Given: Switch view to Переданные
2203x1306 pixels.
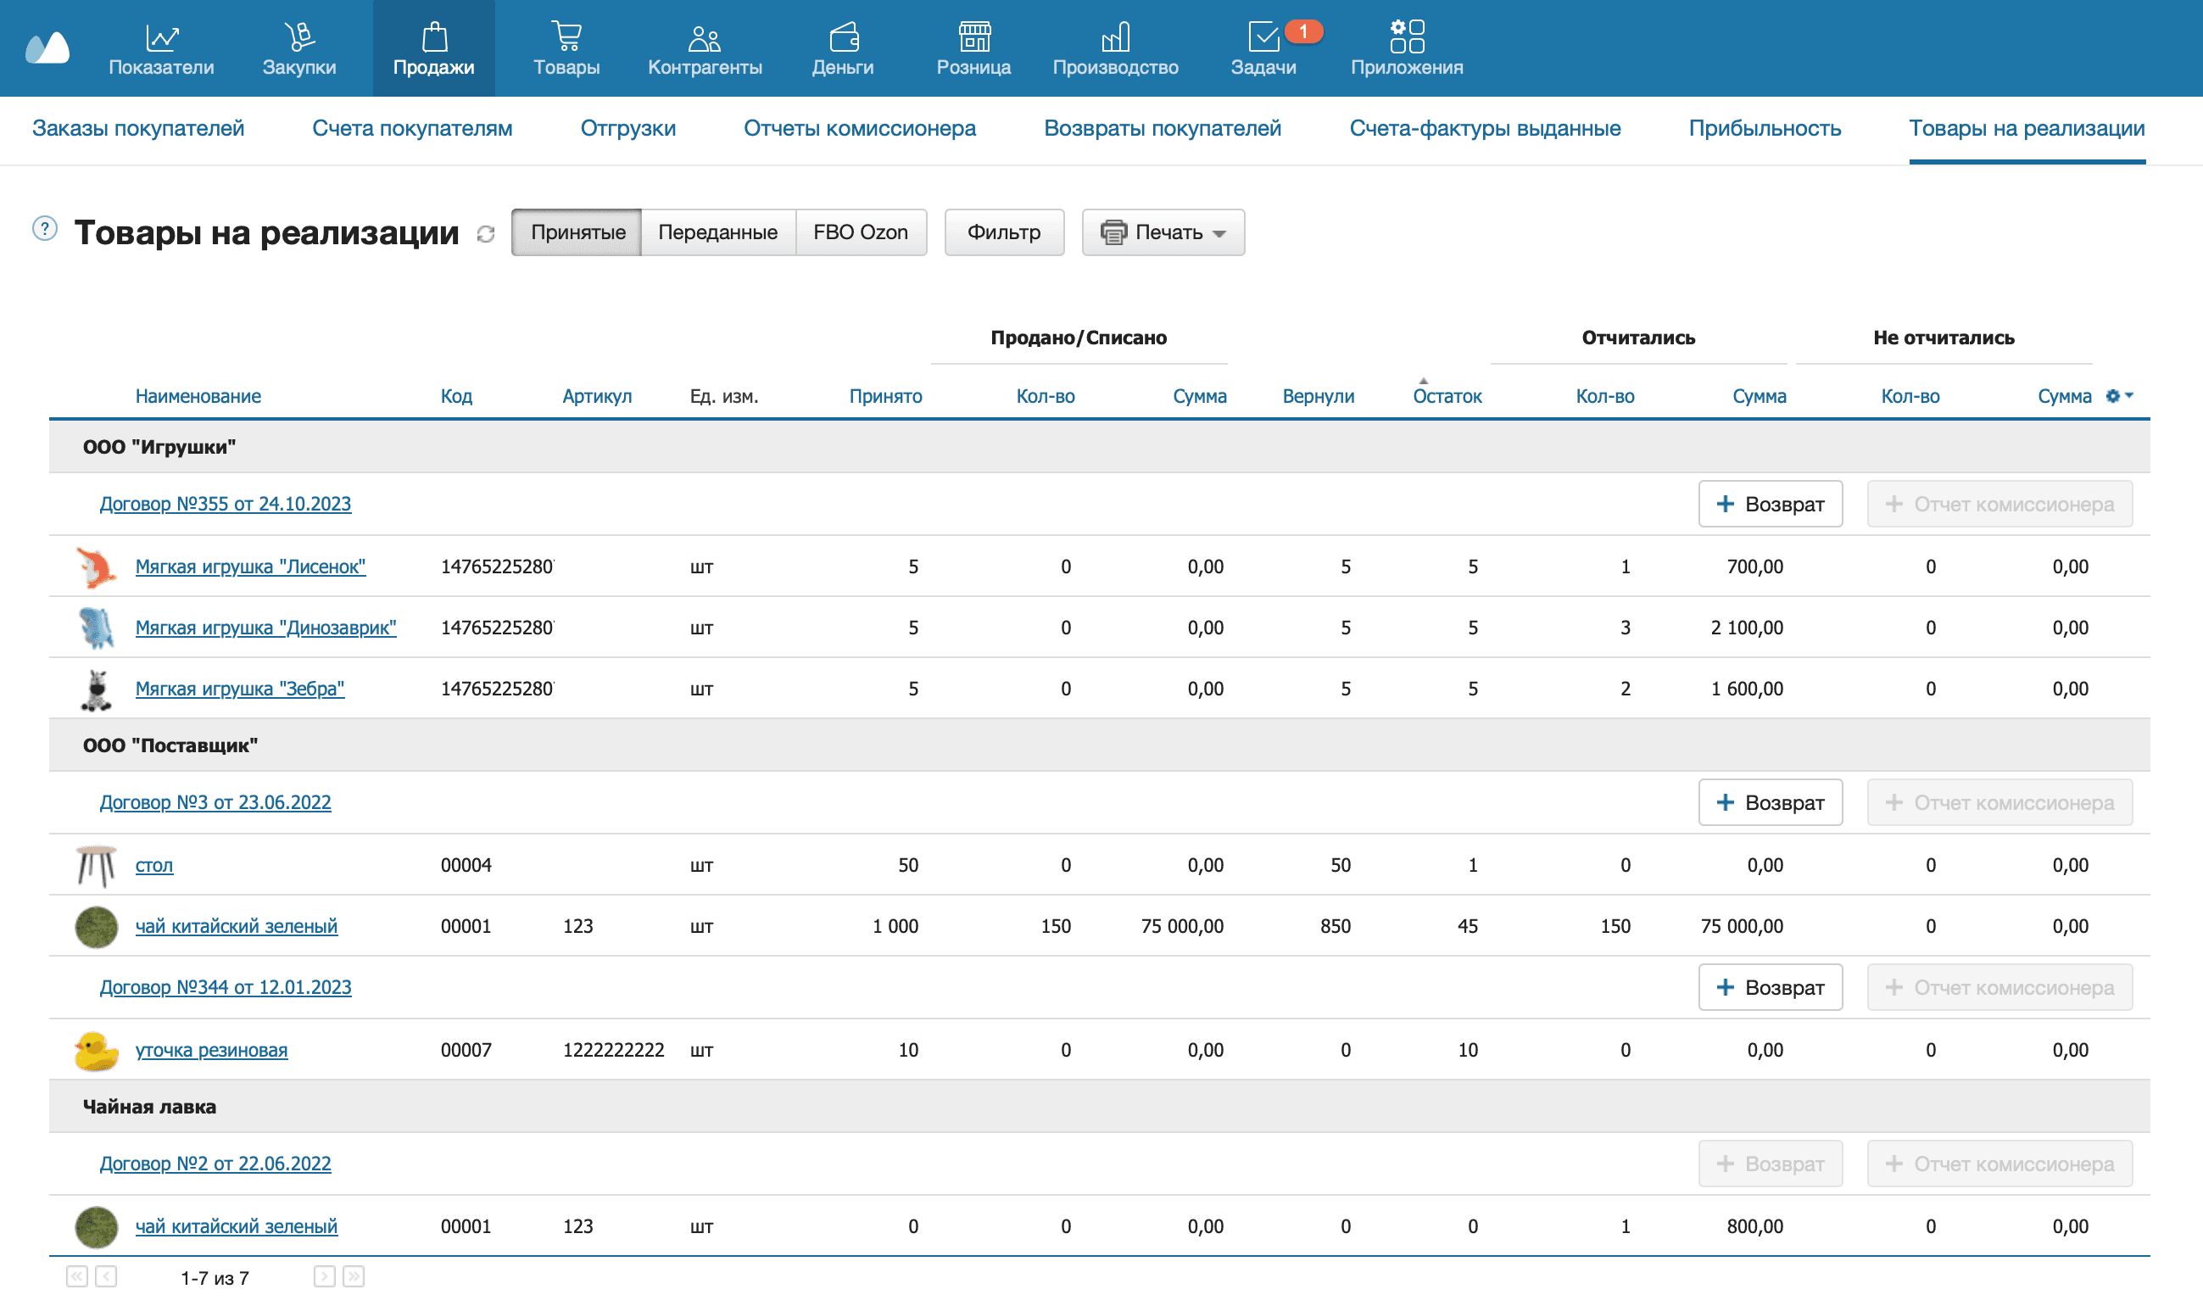Looking at the screenshot, I should pos(718,232).
